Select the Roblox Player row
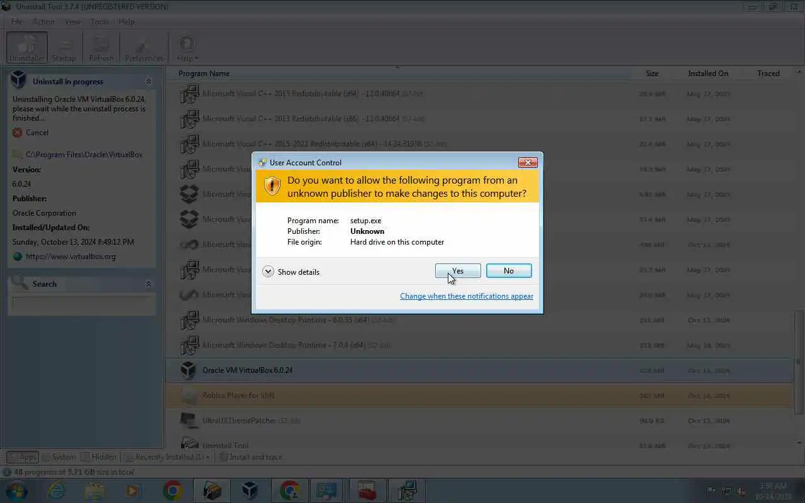Viewport: 805px width, 503px height. (x=479, y=395)
